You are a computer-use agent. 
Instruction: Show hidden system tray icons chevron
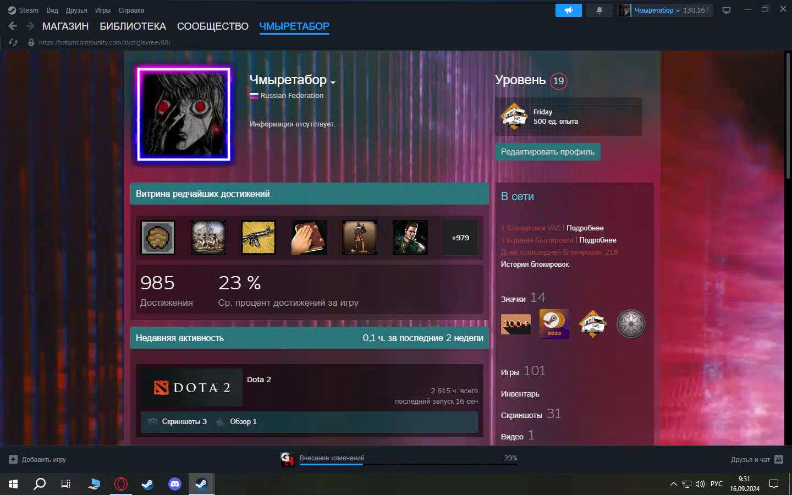point(673,484)
